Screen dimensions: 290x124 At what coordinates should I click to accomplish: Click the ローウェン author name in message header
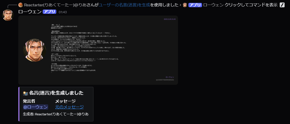tap(30, 12)
